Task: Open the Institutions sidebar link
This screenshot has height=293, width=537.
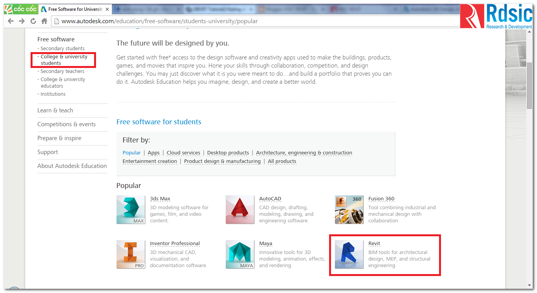Action: pos(53,94)
